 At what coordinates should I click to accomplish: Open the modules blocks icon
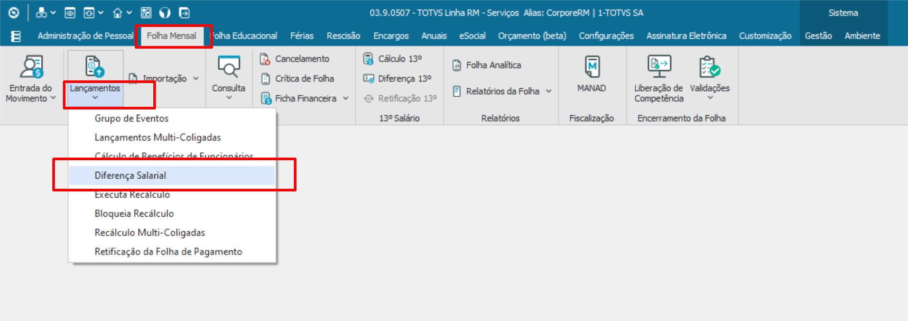tap(41, 13)
